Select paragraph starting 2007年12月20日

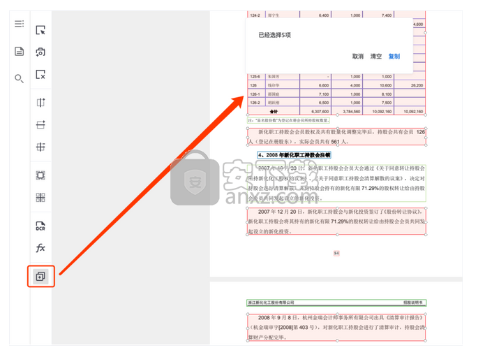pyautogui.click(x=336, y=221)
